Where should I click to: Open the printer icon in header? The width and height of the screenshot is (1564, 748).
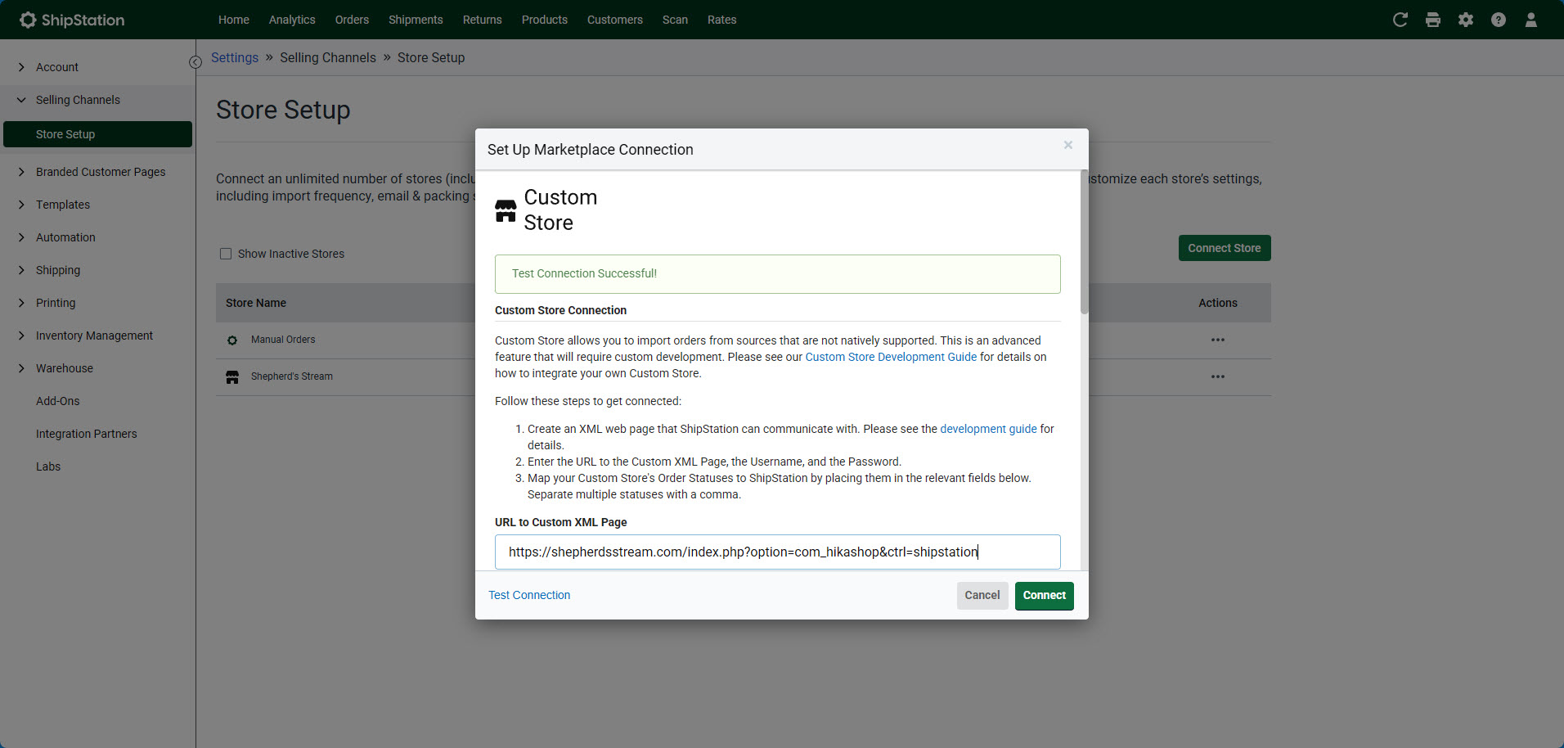(1432, 20)
